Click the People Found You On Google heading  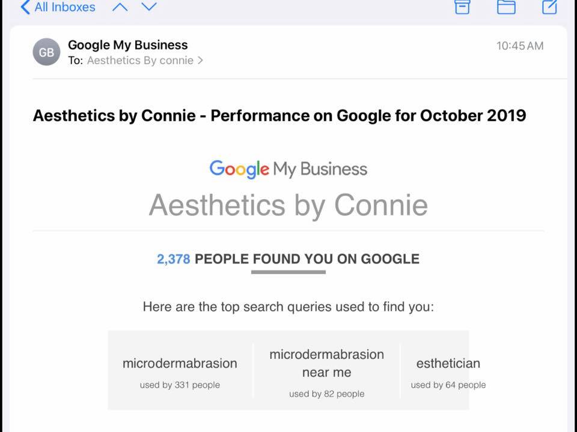tap(307, 259)
